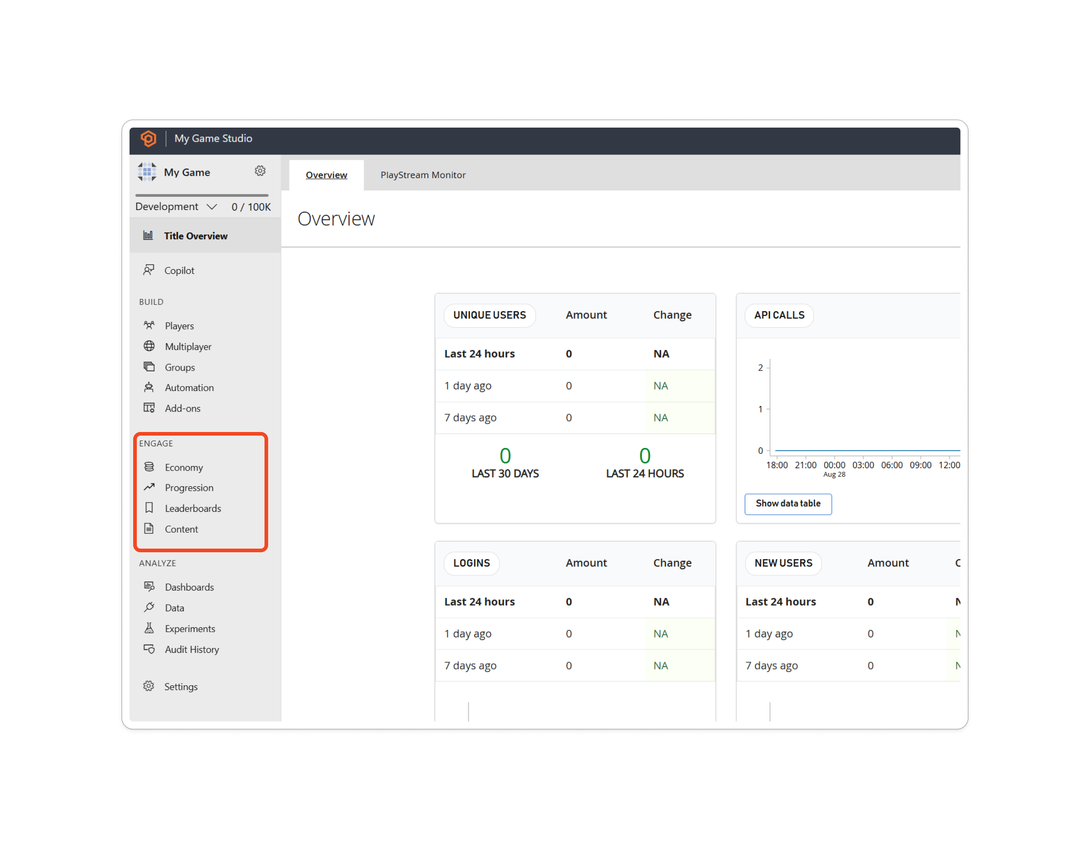Click the Multiplayer globe icon
The image size is (1090, 853).
point(149,345)
